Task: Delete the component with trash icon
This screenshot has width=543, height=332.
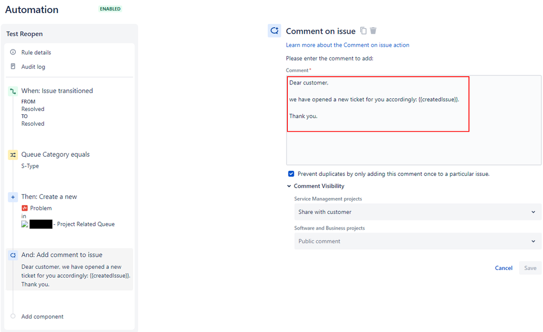Action: click(373, 31)
